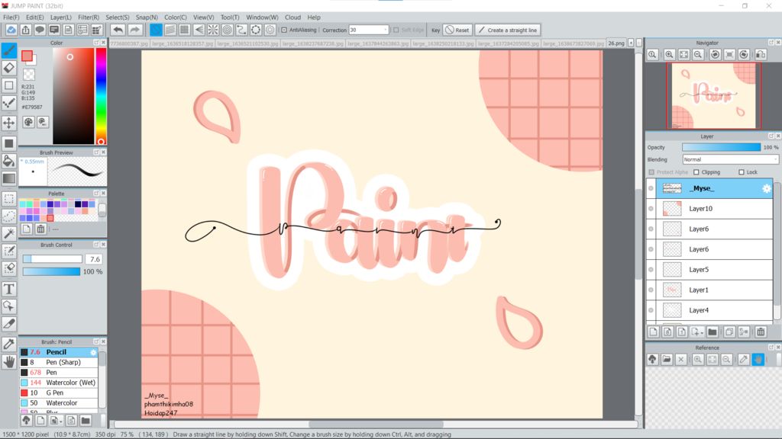Select the Magic Wand tool
782x439 pixels.
coord(9,233)
